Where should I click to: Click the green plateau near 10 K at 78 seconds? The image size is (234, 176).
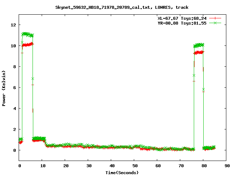[199, 45]
